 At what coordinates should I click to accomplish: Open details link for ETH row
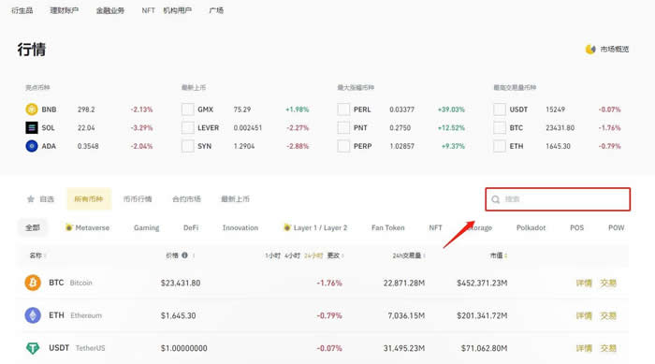(x=584, y=315)
